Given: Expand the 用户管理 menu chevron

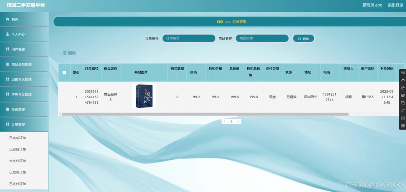Looking at the screenshot, I should click(x=44, y=49).
